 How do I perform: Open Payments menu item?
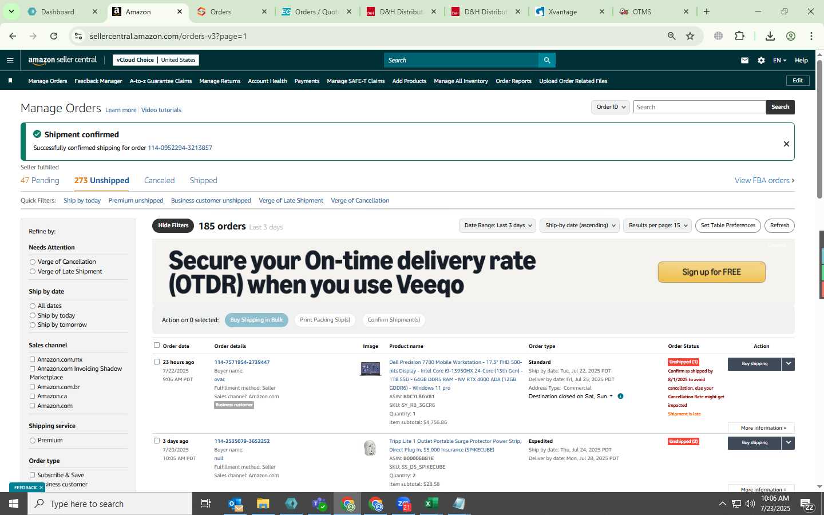(x=307, y=81)
